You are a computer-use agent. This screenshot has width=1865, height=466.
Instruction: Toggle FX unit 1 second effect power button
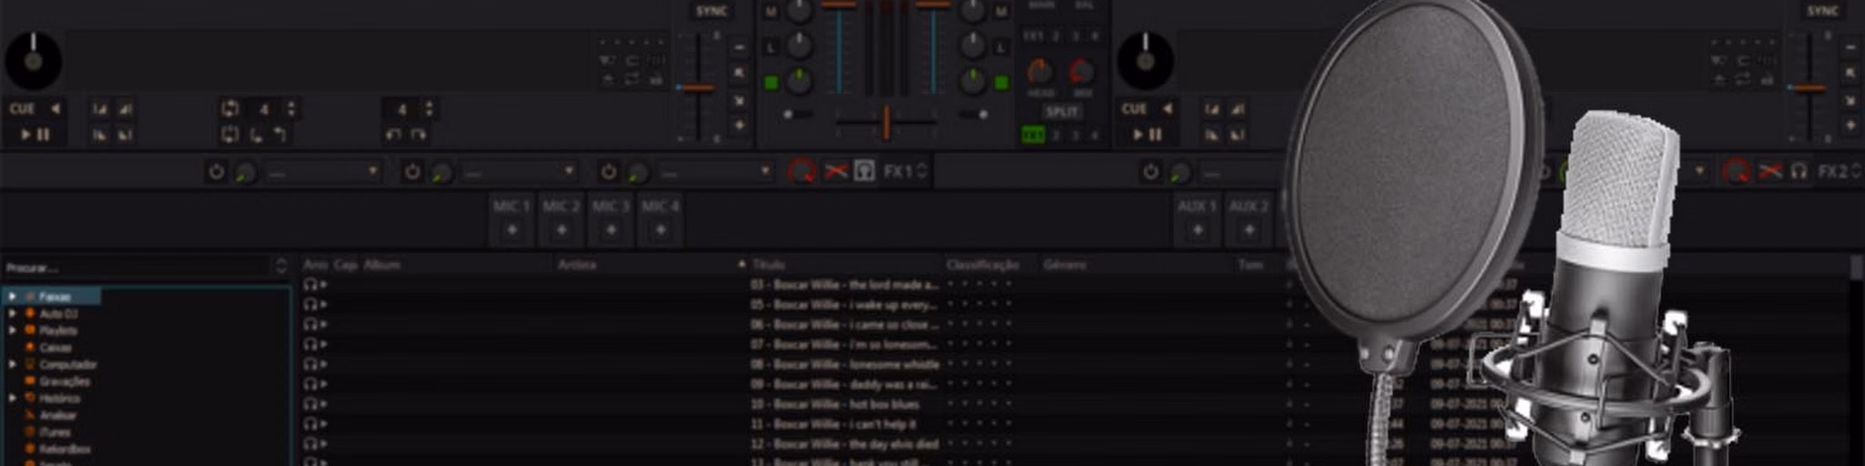coord(413,171)
